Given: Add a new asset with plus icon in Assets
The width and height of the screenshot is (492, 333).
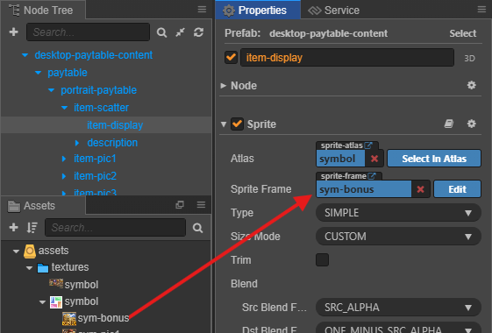Looking at the screenshot, I should click(13, 227).
